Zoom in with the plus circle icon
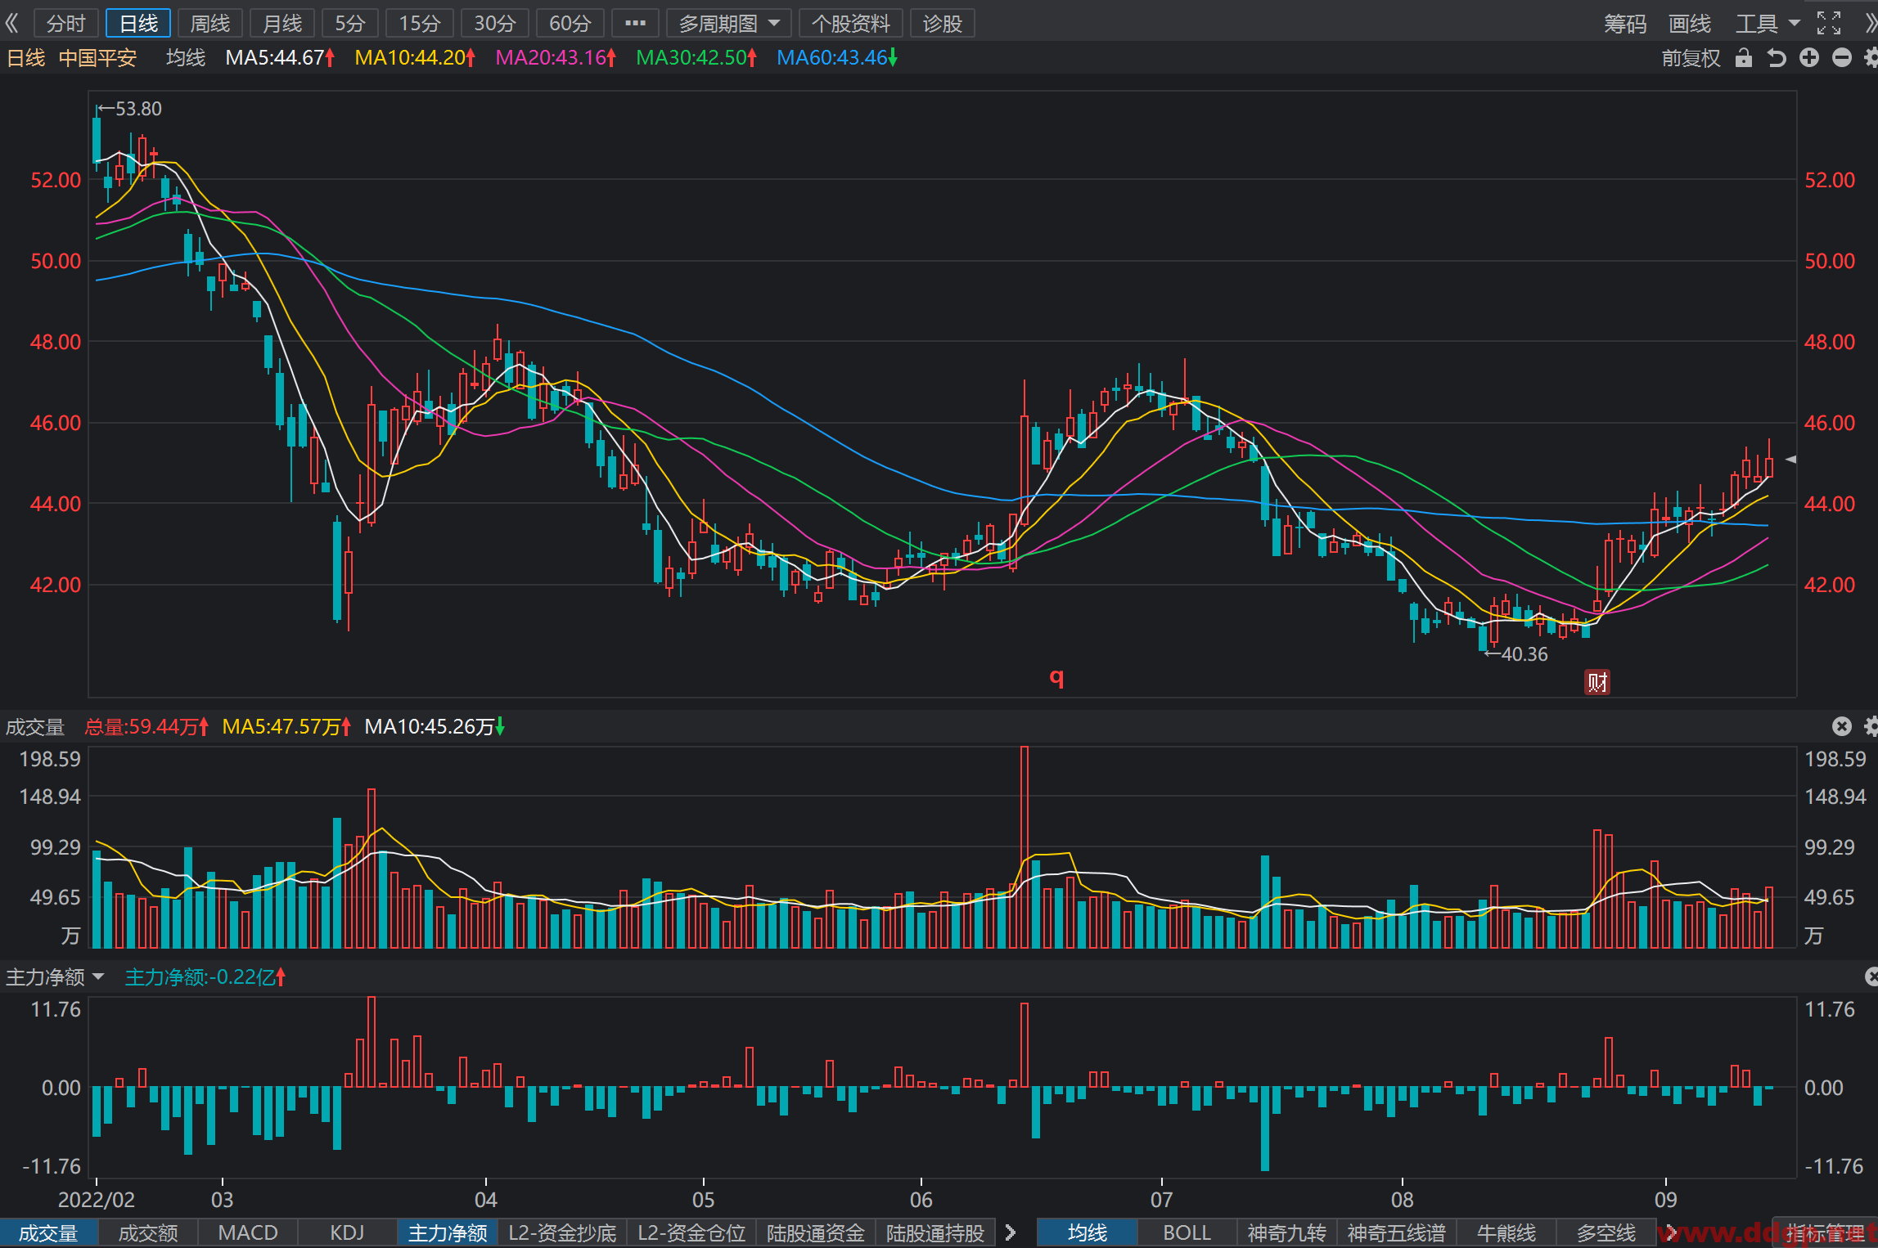 1809,58
